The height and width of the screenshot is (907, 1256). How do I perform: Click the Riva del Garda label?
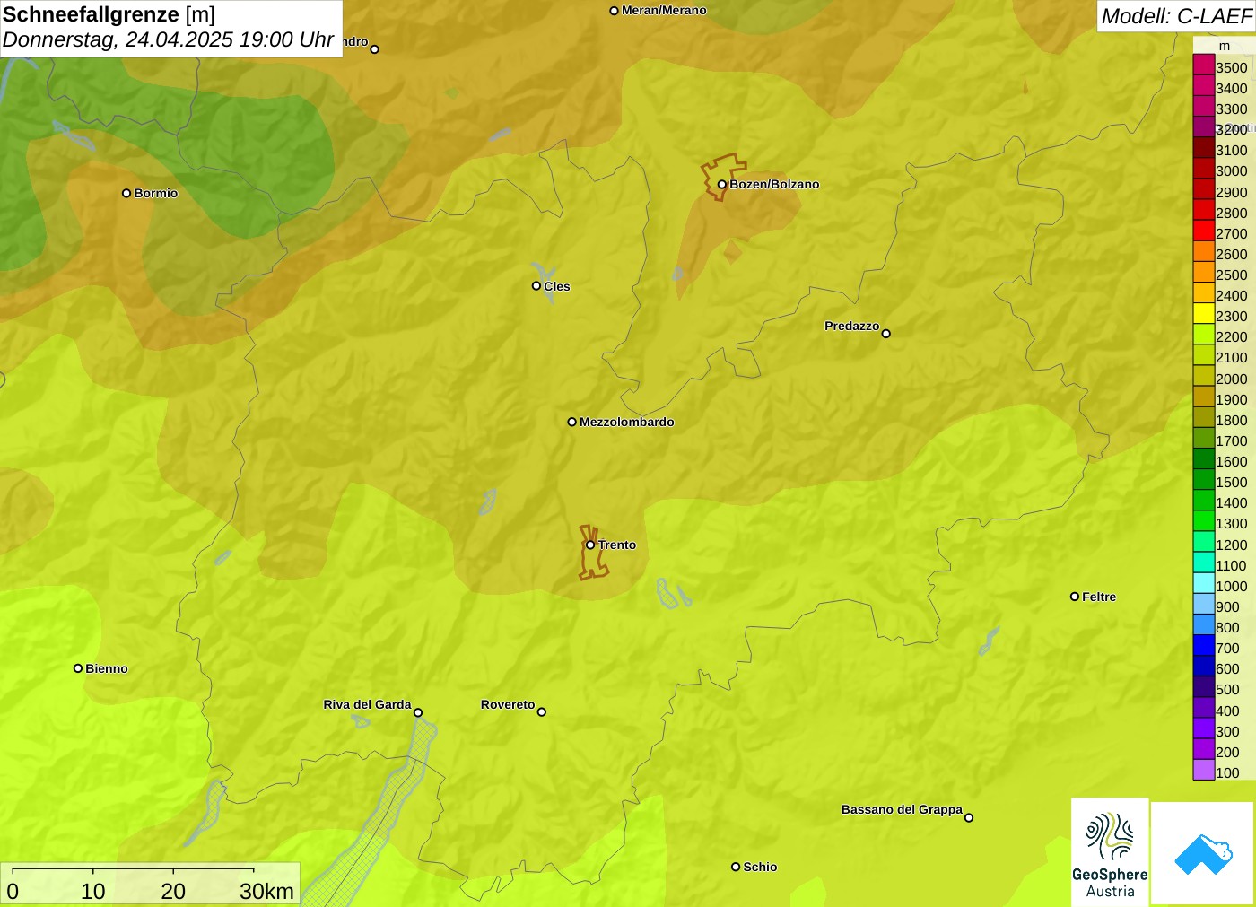(x=367, y=704)
